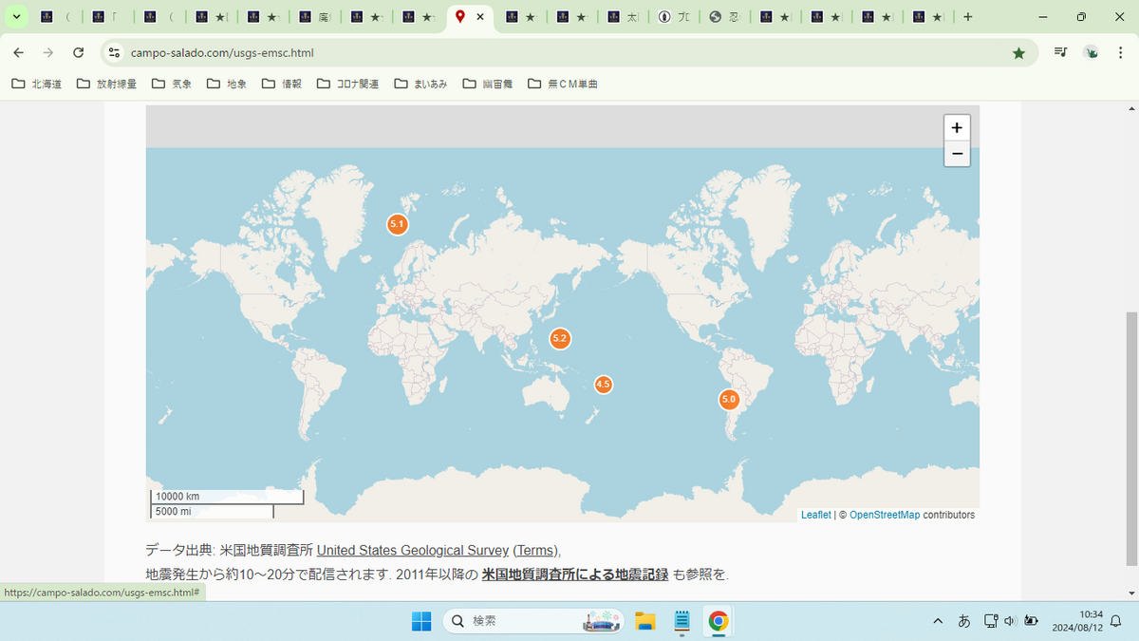Open the コロナ関連 bookmark folder
Viewport: 1139px width, 641px height.
click(347, 84)
